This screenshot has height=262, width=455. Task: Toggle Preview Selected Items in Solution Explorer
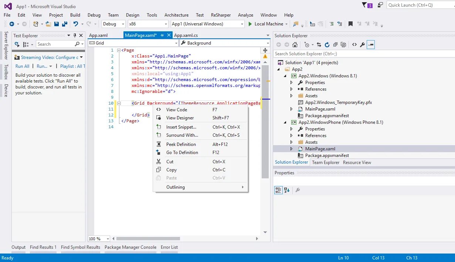[x=371, y=45]
